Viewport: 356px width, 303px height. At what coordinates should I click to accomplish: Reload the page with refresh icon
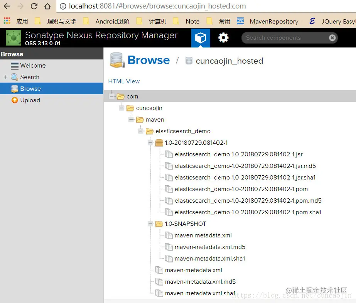[x=34, y=6]
